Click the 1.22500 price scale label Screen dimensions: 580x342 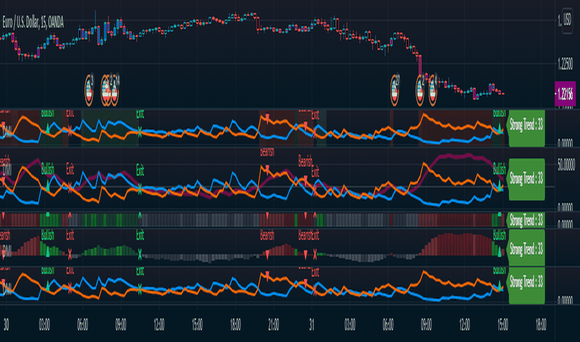565,64
